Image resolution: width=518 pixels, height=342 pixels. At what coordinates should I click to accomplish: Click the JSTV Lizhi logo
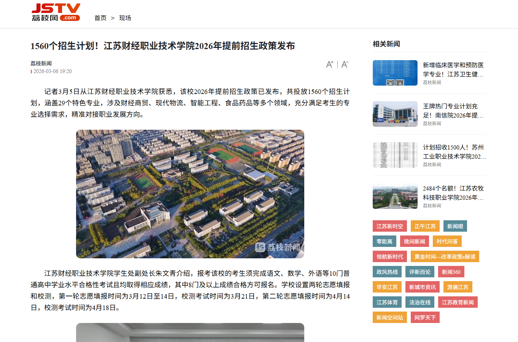pyautogui.click(x=56, y=12)
